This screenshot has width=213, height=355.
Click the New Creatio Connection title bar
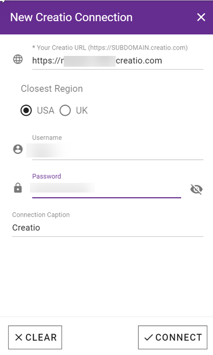(106, 17)
